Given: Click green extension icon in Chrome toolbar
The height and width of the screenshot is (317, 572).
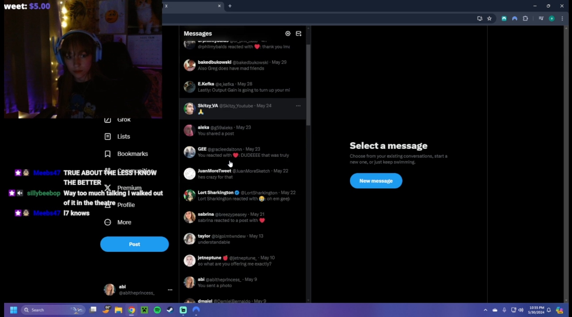Looking at the screenshot, I should (x=504, y=18).
